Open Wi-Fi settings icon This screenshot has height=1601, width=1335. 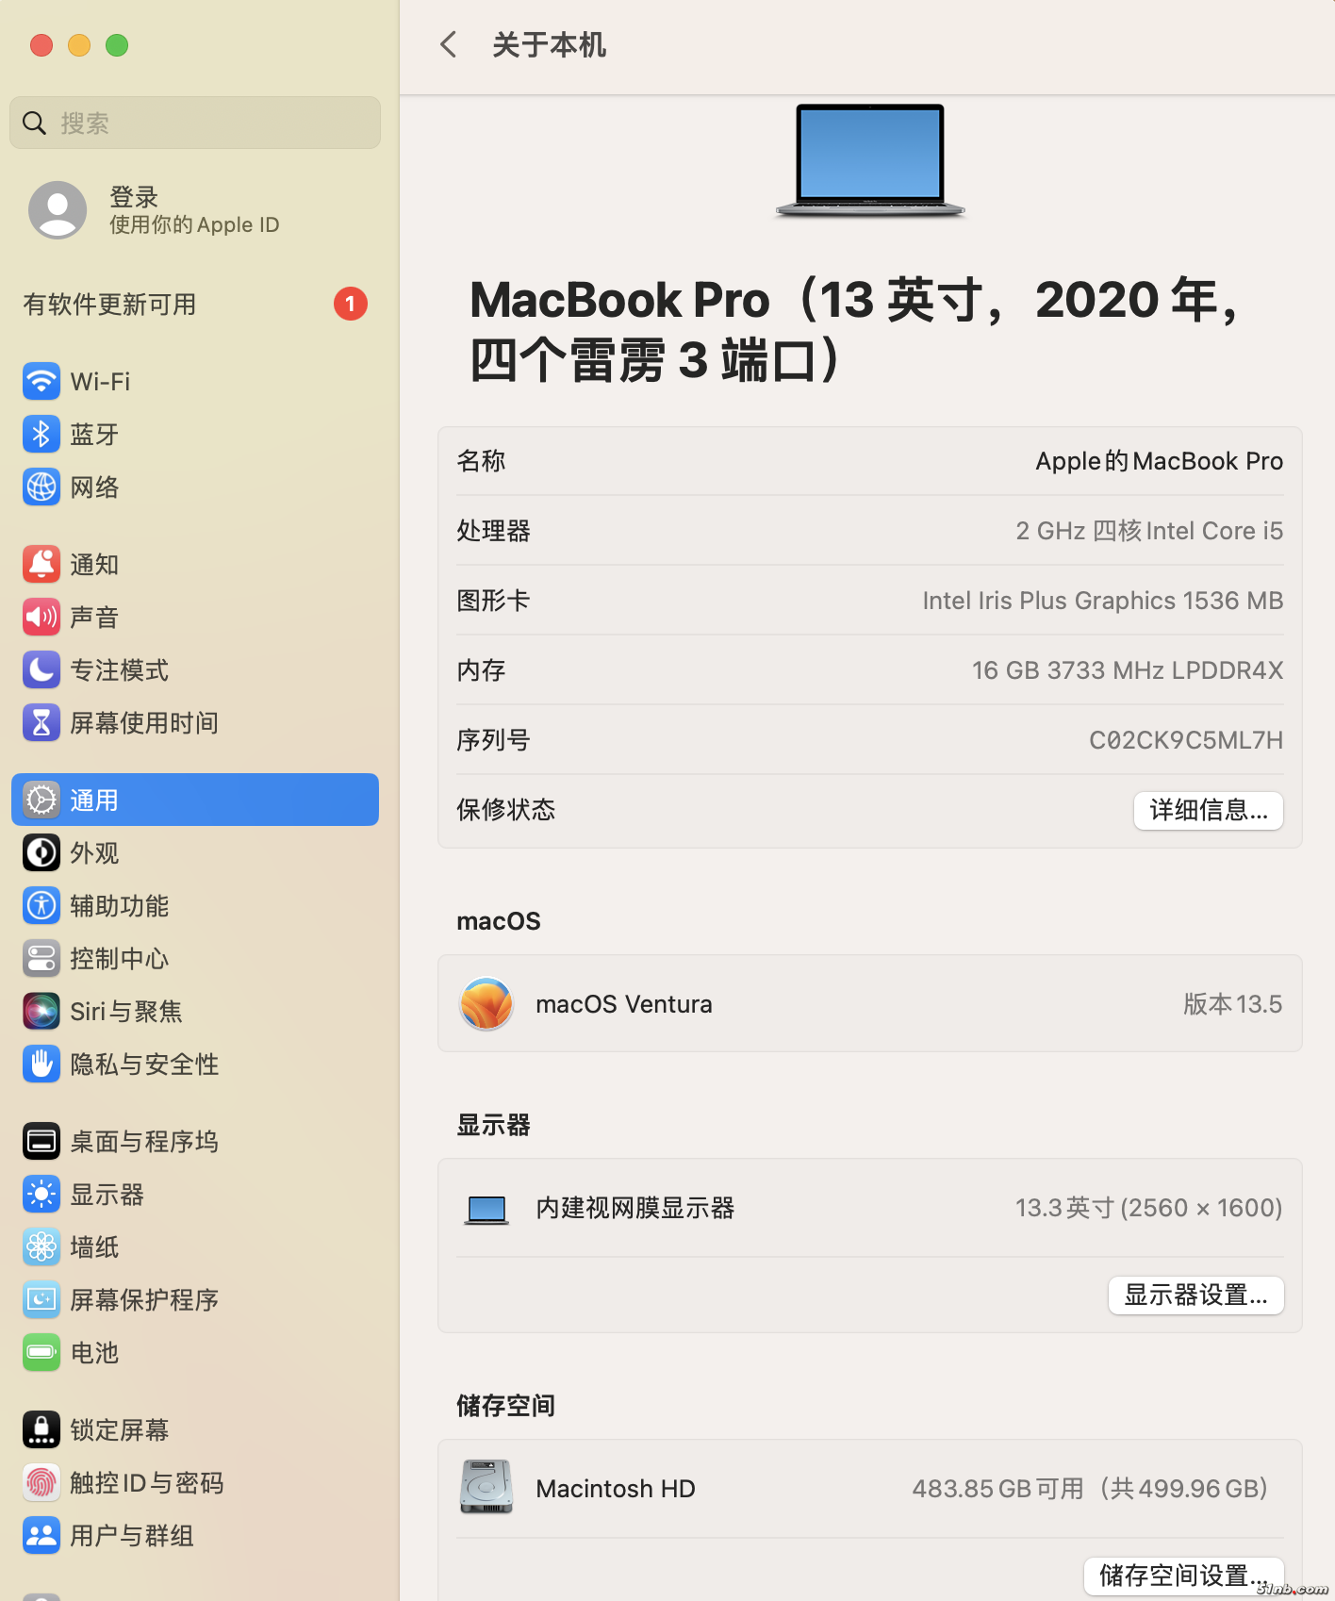point(41,381)
